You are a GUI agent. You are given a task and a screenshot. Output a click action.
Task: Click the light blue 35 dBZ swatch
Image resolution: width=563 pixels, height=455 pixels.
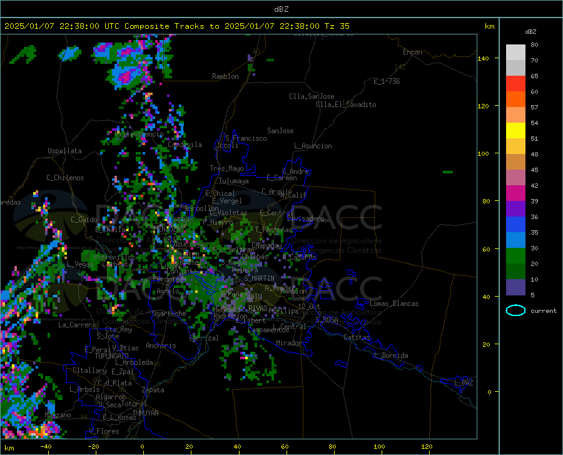pyautogui.click(x=515, y=240)
